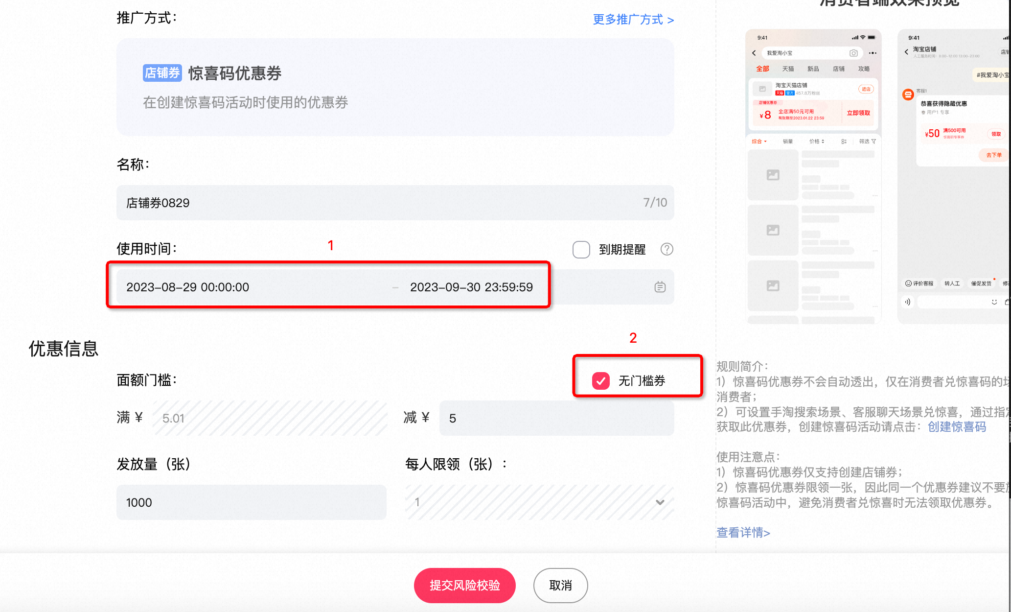Tap the emoji smiley icon in chat input
This screenshot has width=1011, height=612.
994,302
